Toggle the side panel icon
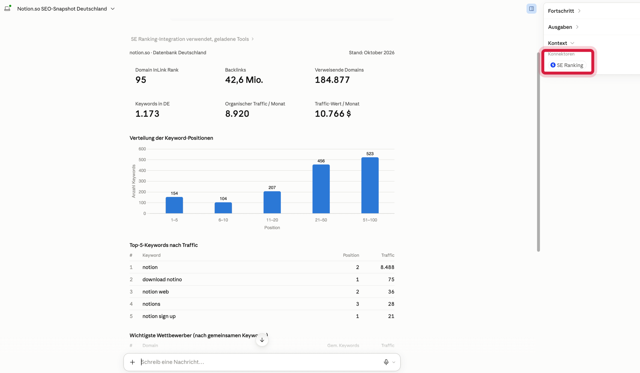This screenshot has height=373, width=640. [531, 9]
